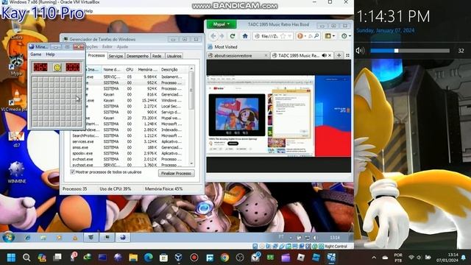
Task: Click the host volume speaker icon
Action: tap(360, 51)
